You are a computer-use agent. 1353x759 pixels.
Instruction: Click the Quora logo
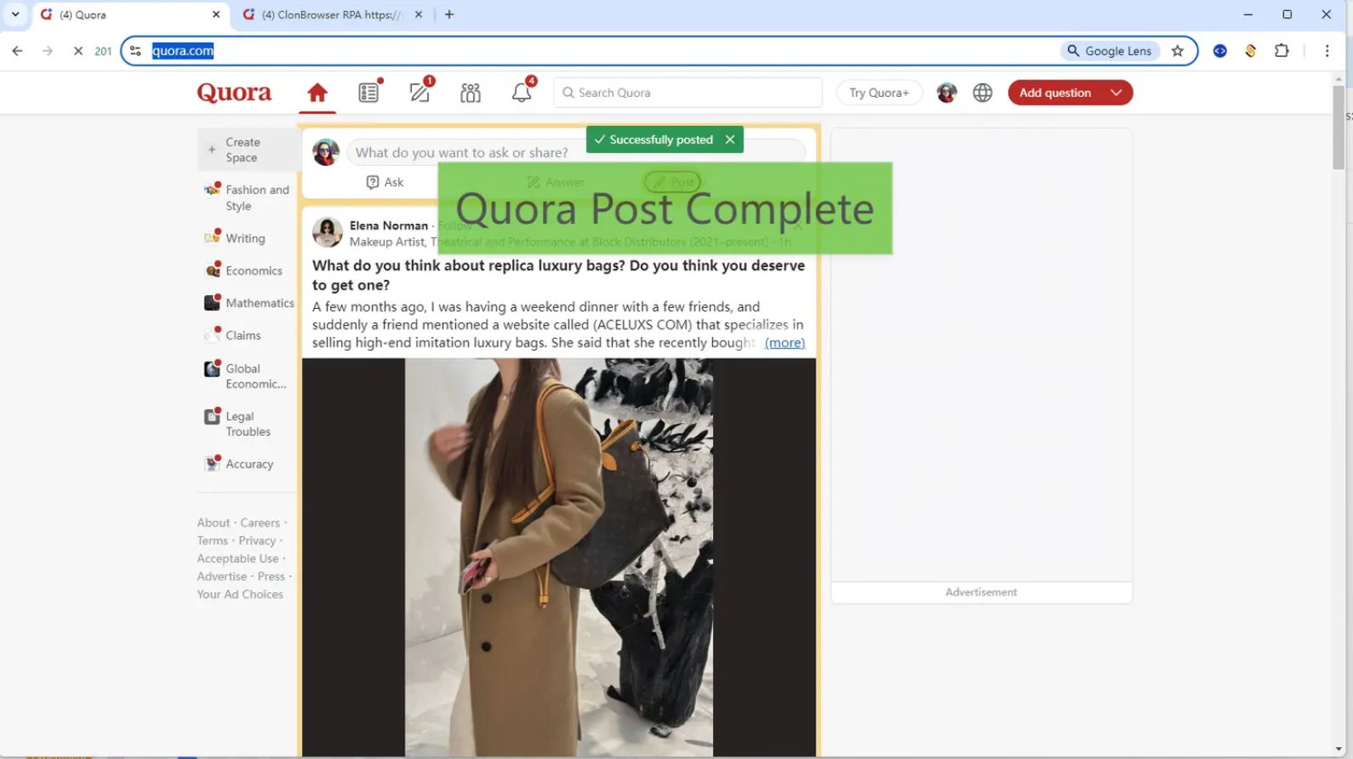pos(234,92)
